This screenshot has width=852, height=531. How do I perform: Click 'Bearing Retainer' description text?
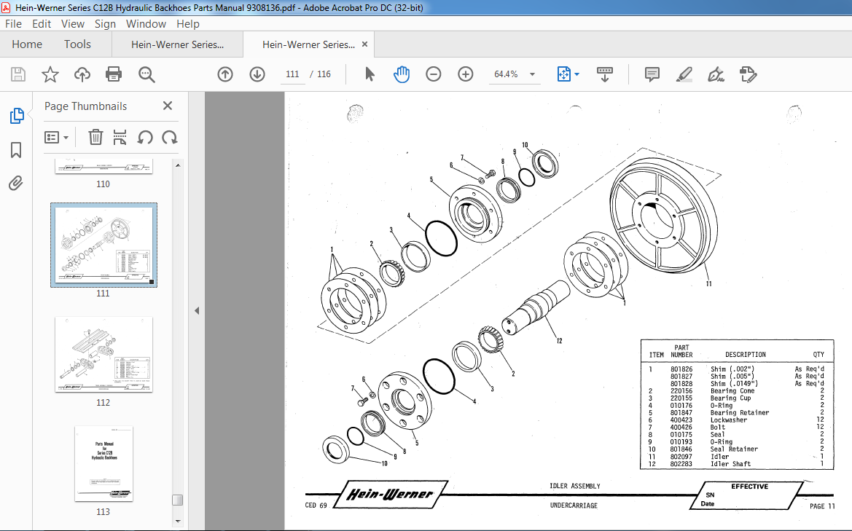coord(740,413)
